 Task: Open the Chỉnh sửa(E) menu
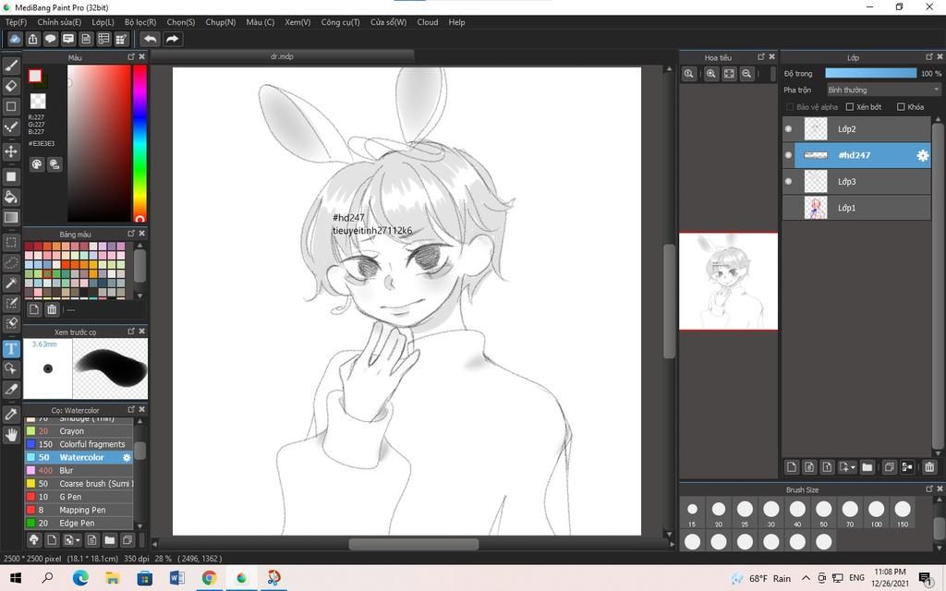[59, 22]
